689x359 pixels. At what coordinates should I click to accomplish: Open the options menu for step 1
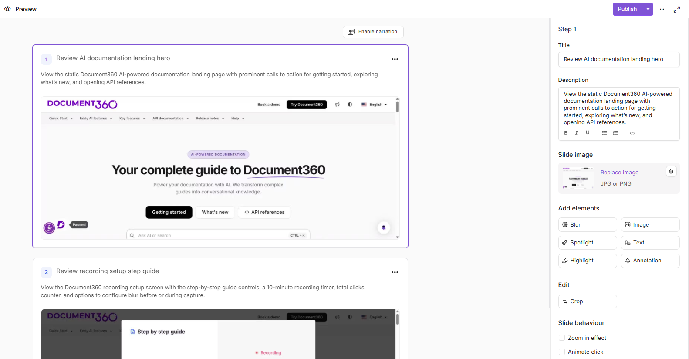point(395,59)
